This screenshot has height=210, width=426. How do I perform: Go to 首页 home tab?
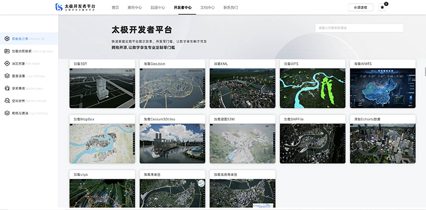[115, 7]
